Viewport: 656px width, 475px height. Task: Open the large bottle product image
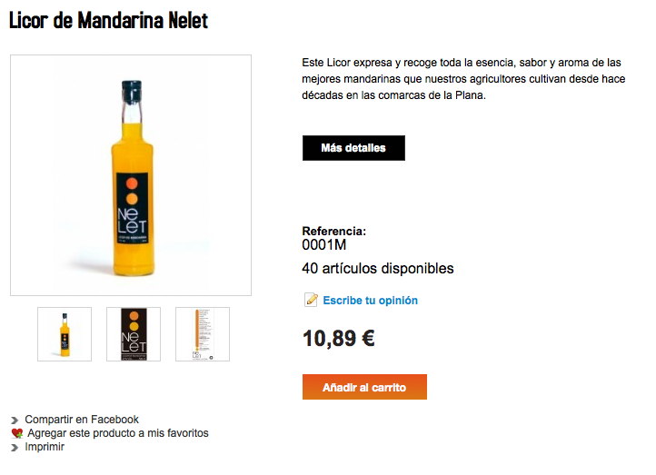point(131,175)
